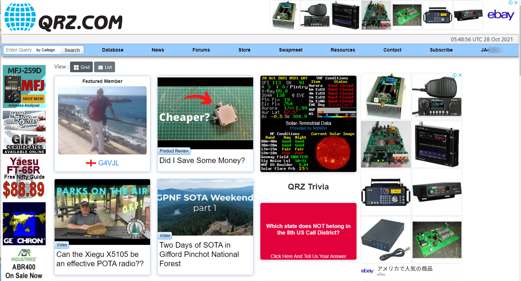Click the Current Solar Image sun
Viewport: 521px width, 281px height.
[x=333, y=152]
